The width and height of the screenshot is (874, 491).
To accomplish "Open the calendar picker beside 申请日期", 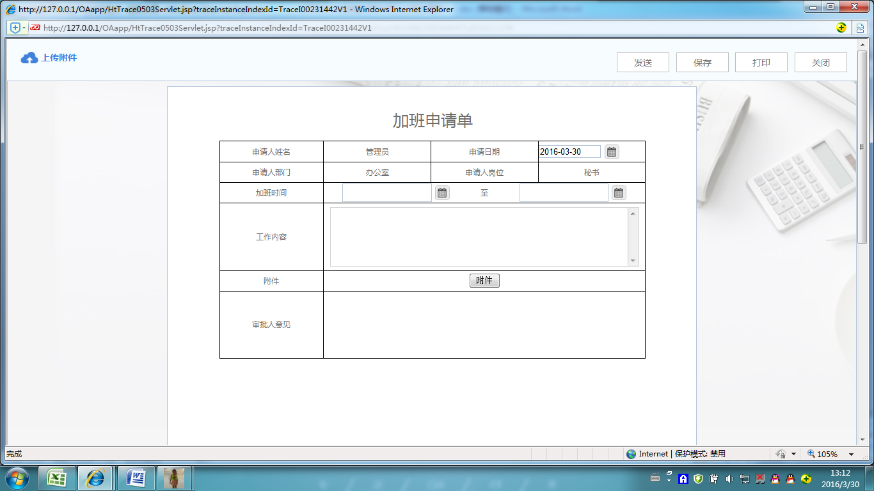I will [x=611, y=152].
